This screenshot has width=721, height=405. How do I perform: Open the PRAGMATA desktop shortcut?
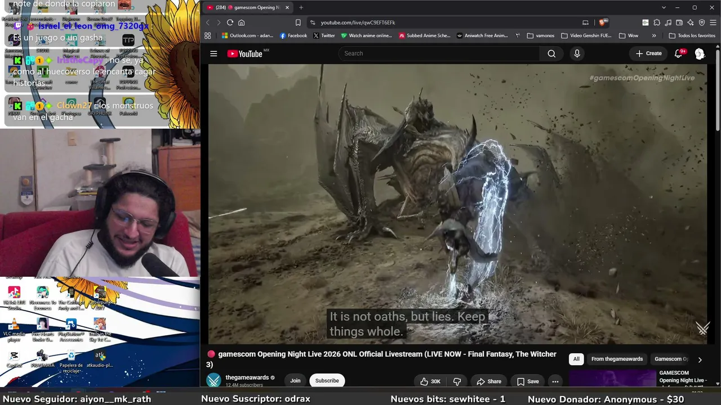43,359
